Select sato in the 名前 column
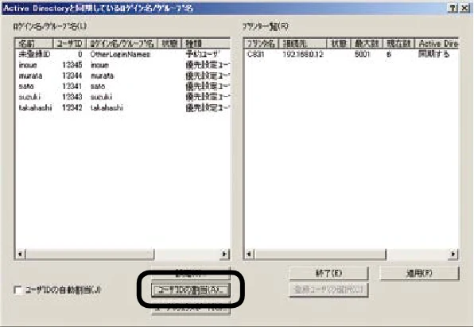This screenshot has width=474, height=327. 26,86
